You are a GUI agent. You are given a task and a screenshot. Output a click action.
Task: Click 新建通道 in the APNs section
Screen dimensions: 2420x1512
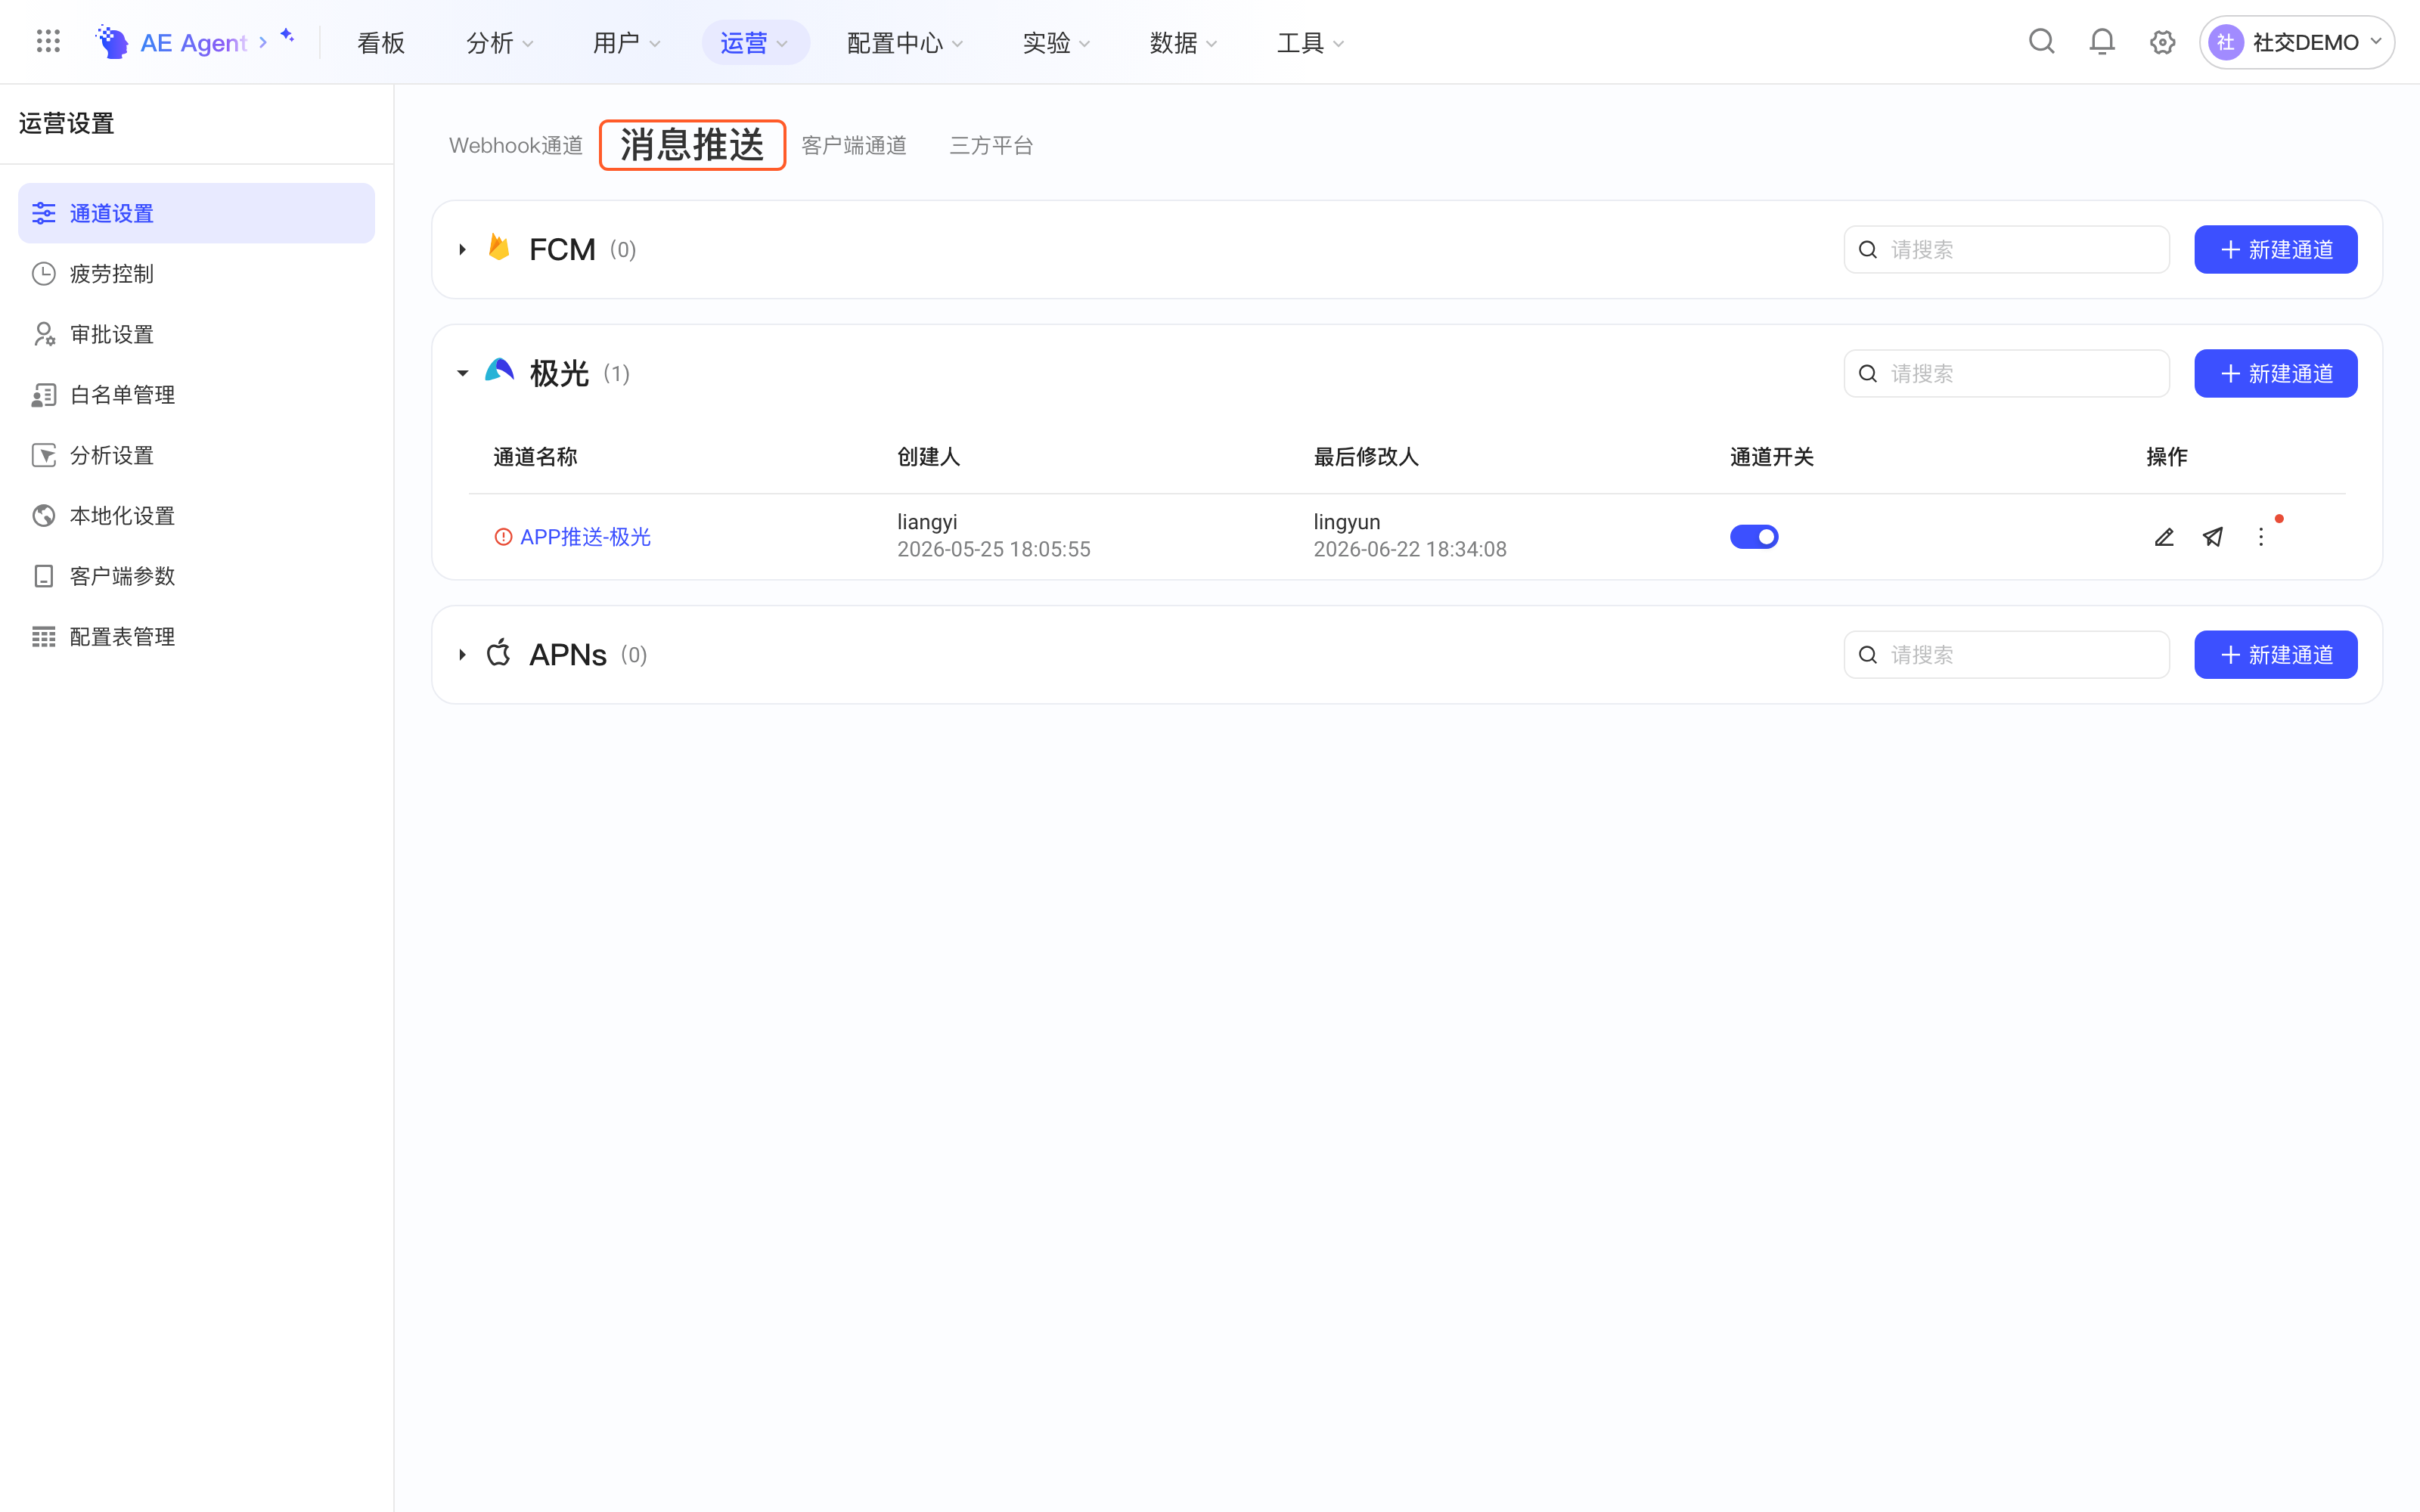2275,655
